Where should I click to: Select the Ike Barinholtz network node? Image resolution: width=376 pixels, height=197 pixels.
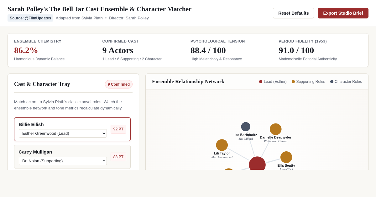(246, 127)
